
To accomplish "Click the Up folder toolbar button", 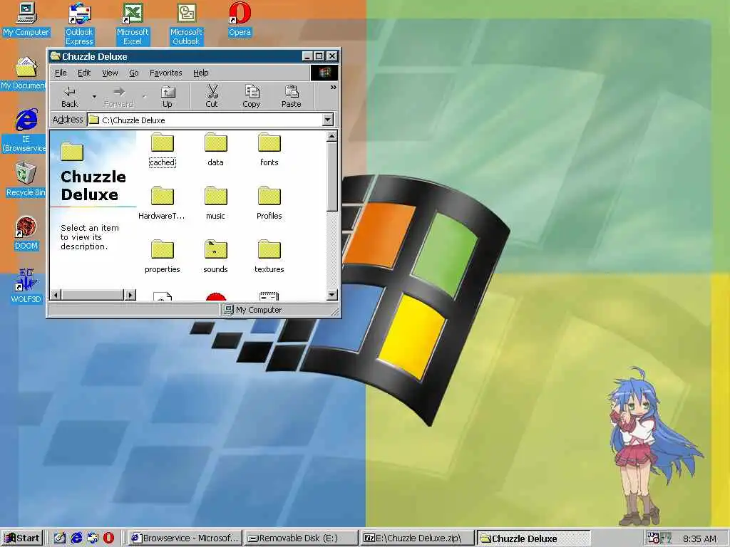I will pyautogui.click(x=167, y=96).
